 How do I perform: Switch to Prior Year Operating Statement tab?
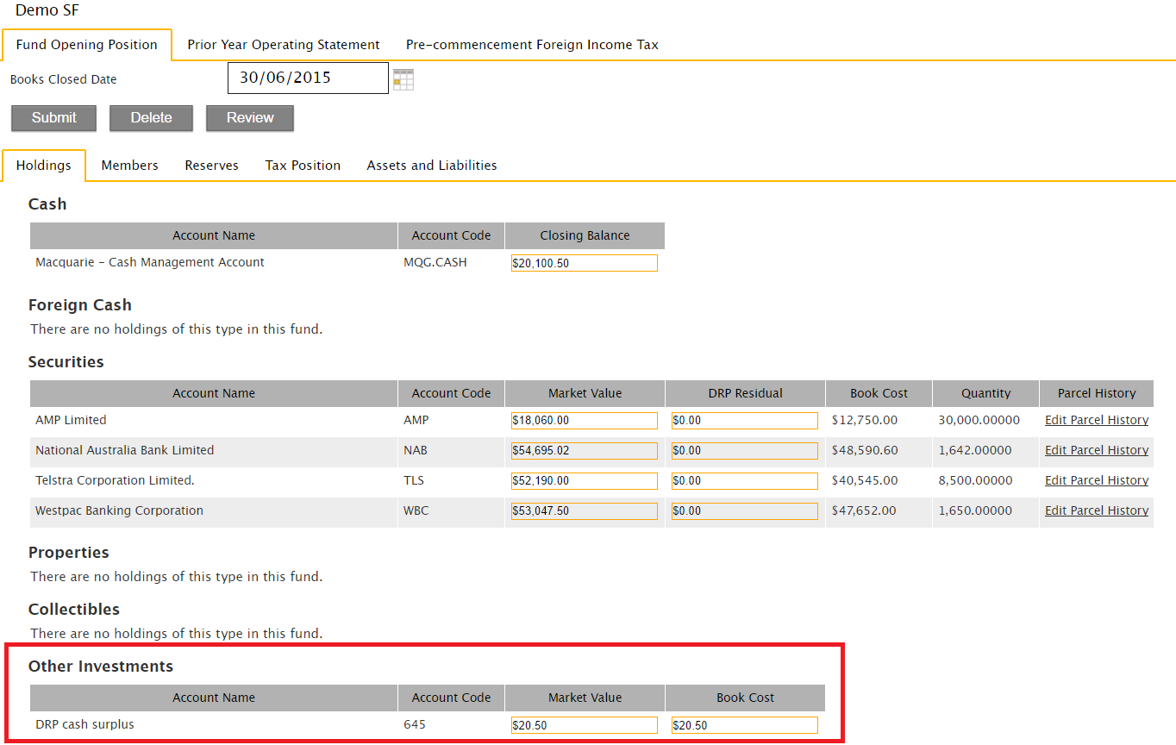pos(284,44)
